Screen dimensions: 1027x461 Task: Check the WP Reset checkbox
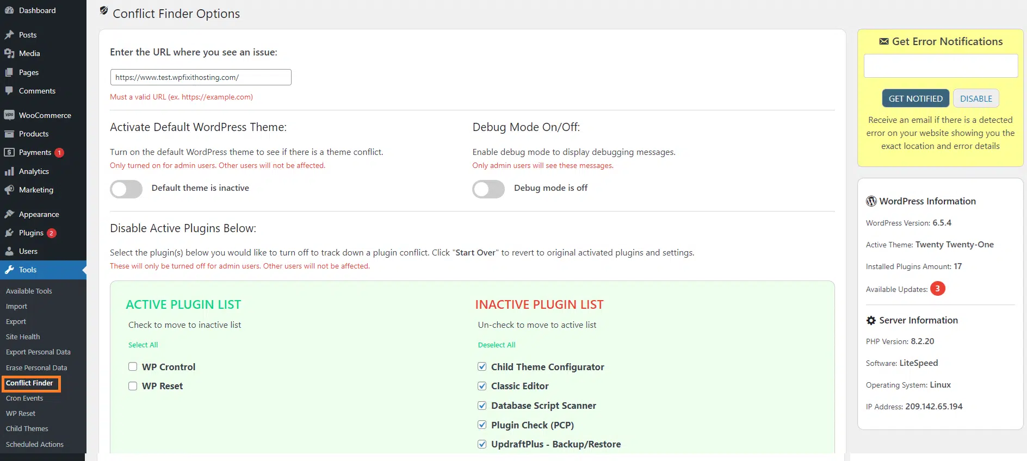[133, 386]
